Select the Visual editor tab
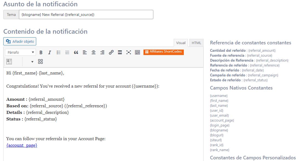Screen dimensions: 307x161 pyautogui.click(x=181, y=43)
